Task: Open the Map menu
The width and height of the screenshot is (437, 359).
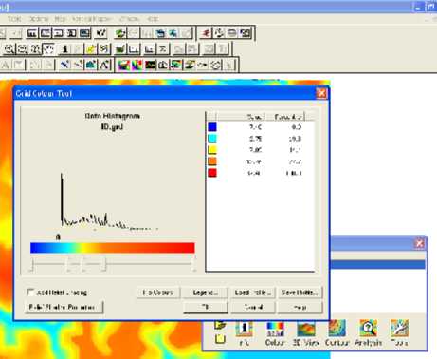Action: point(60,19)
